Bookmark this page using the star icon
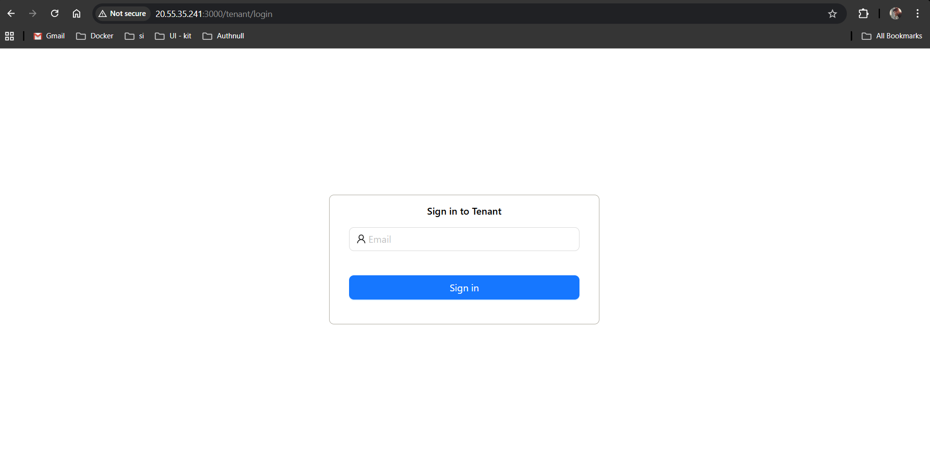930x470 pixels. (x=833, y=14)
